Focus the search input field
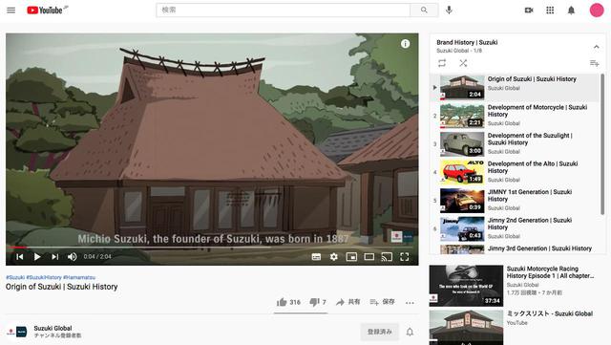 click(x=284, y=11)
